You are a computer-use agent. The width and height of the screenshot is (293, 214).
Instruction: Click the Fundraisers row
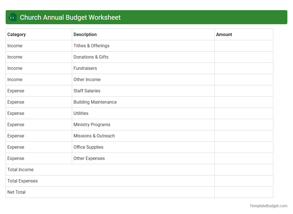pyautogui.click(x=85, y=68)
